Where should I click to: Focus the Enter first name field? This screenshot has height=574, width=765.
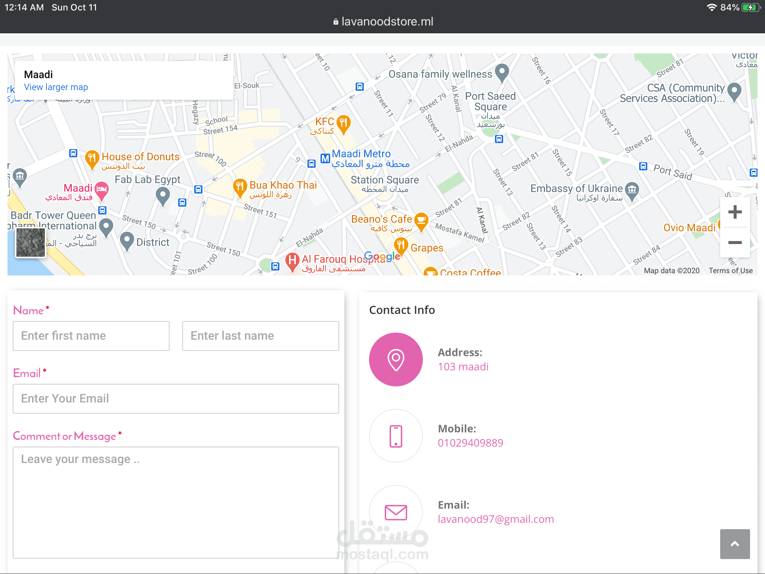[91, 336]
